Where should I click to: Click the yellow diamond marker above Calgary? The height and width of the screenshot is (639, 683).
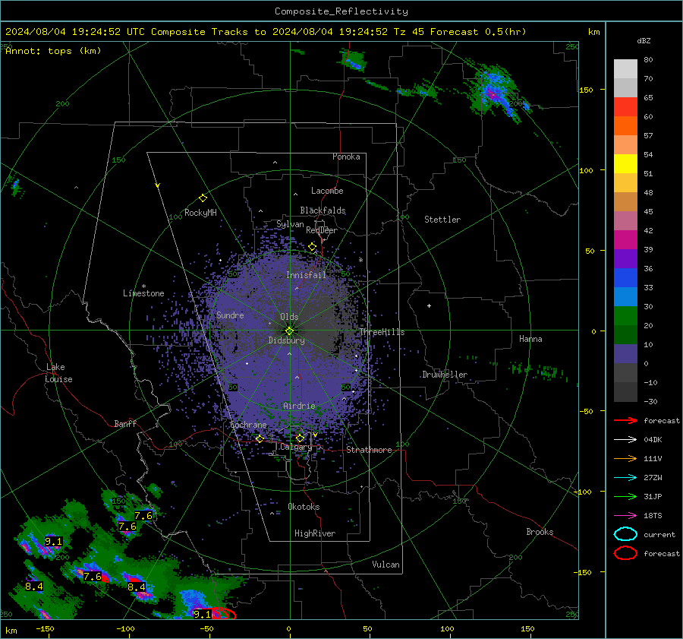click(300, 438)
